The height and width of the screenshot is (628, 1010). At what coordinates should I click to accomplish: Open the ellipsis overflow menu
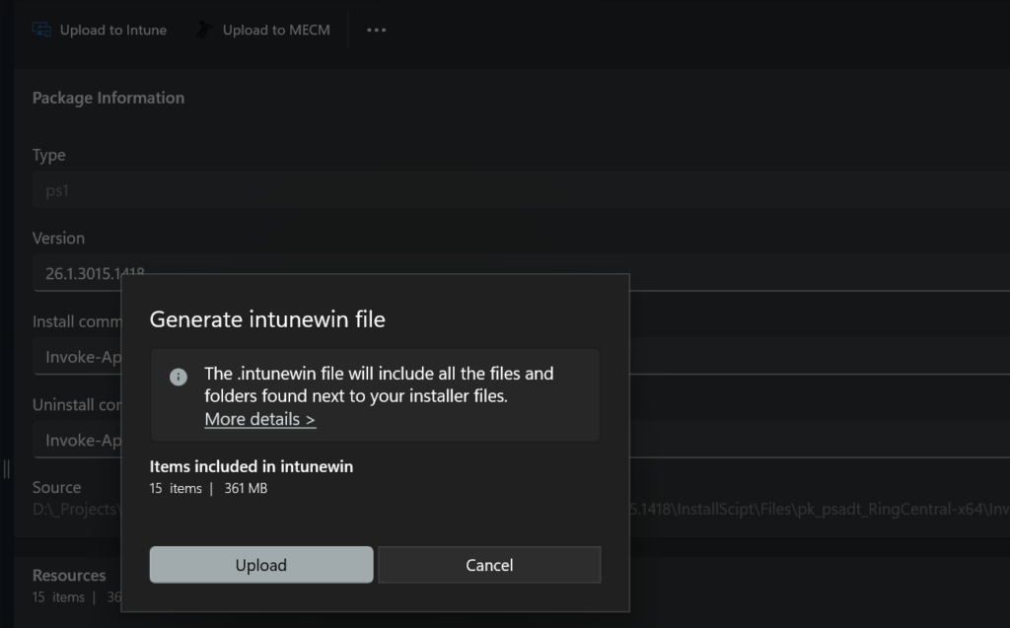click(376, 30)
